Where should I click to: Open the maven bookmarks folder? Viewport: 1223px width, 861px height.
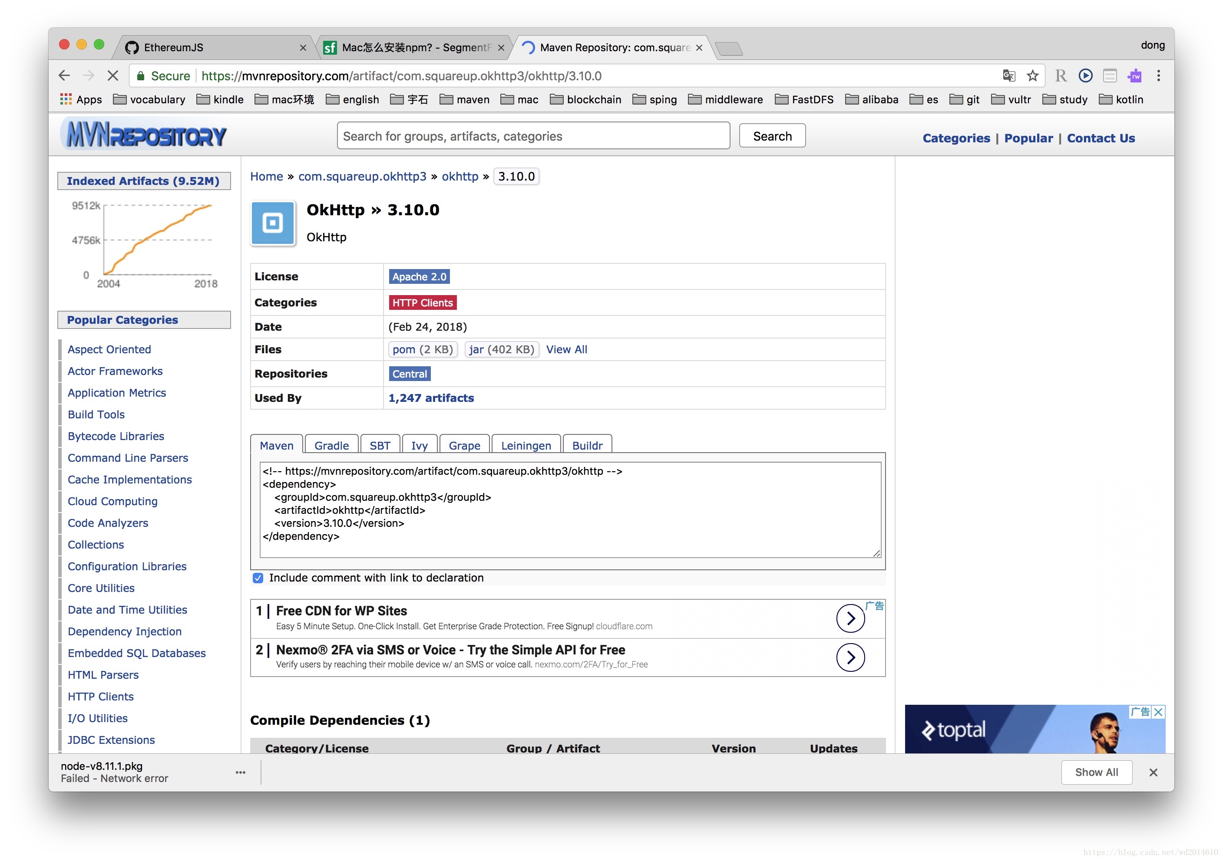(464, 99)
